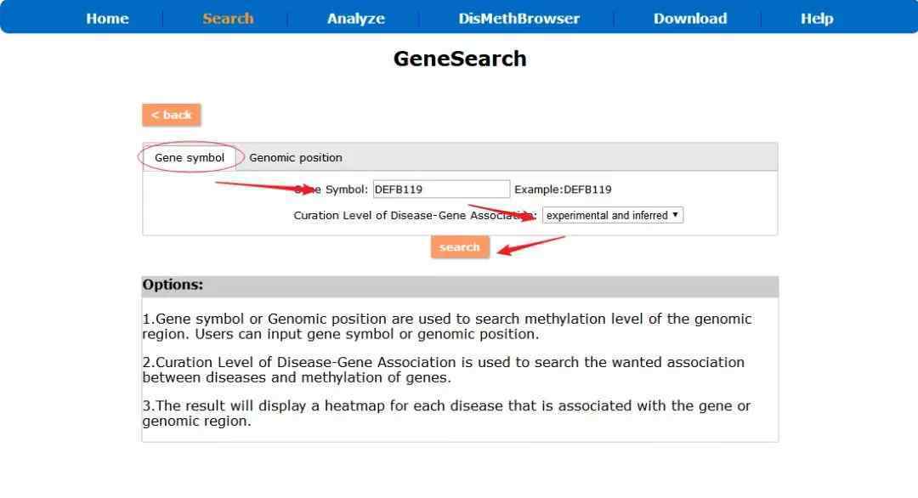
Task: Click the first option paragraph about genomic region
Action: click(446, 326)
